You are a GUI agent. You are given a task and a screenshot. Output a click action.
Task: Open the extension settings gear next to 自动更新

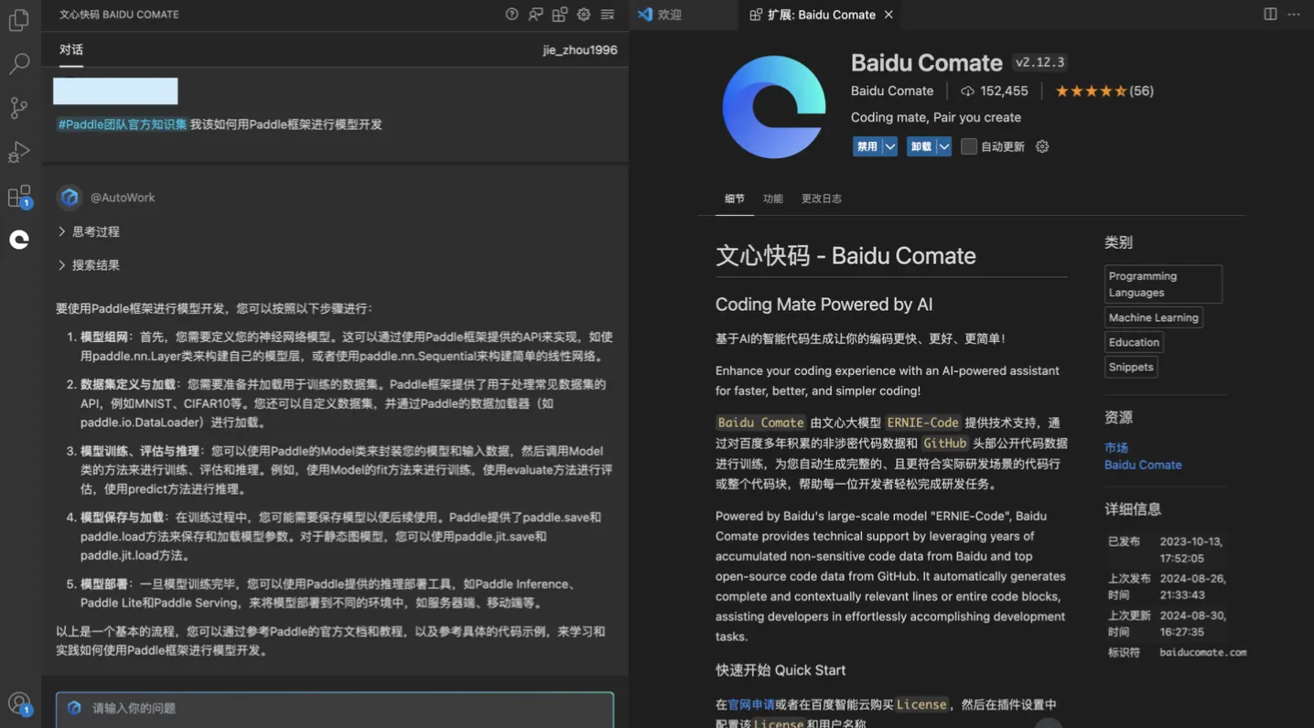1041,145
